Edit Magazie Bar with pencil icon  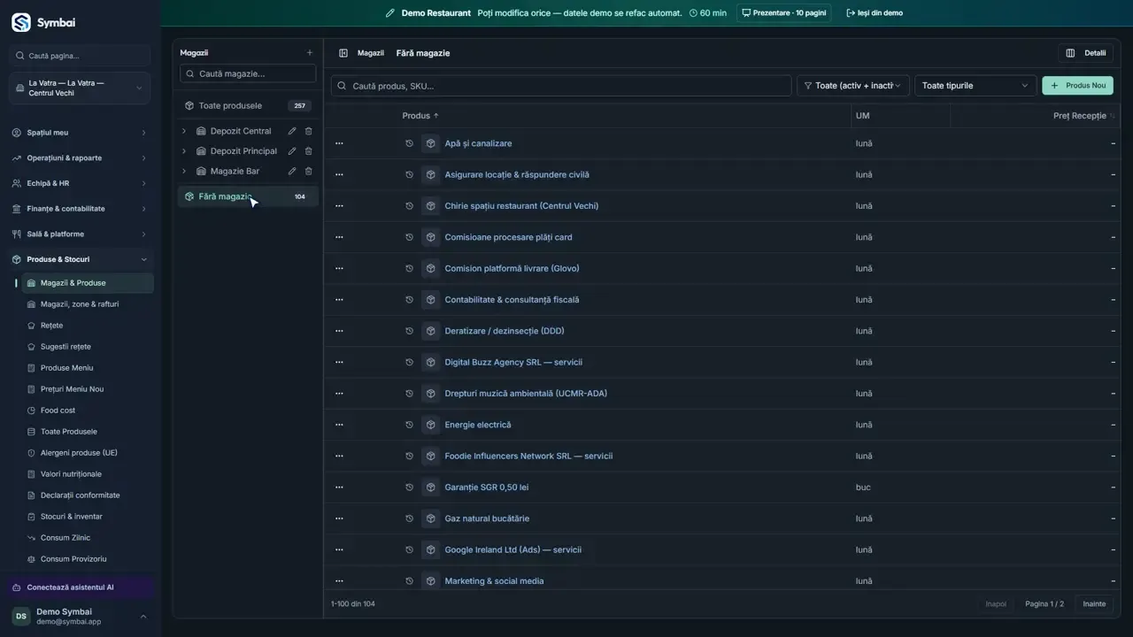(x=292, y=172)
